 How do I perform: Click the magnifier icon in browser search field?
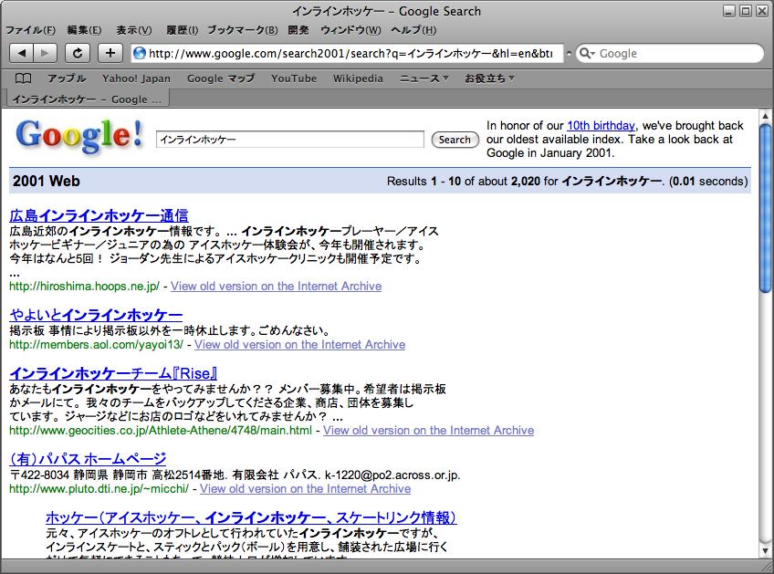click(586, 53)
